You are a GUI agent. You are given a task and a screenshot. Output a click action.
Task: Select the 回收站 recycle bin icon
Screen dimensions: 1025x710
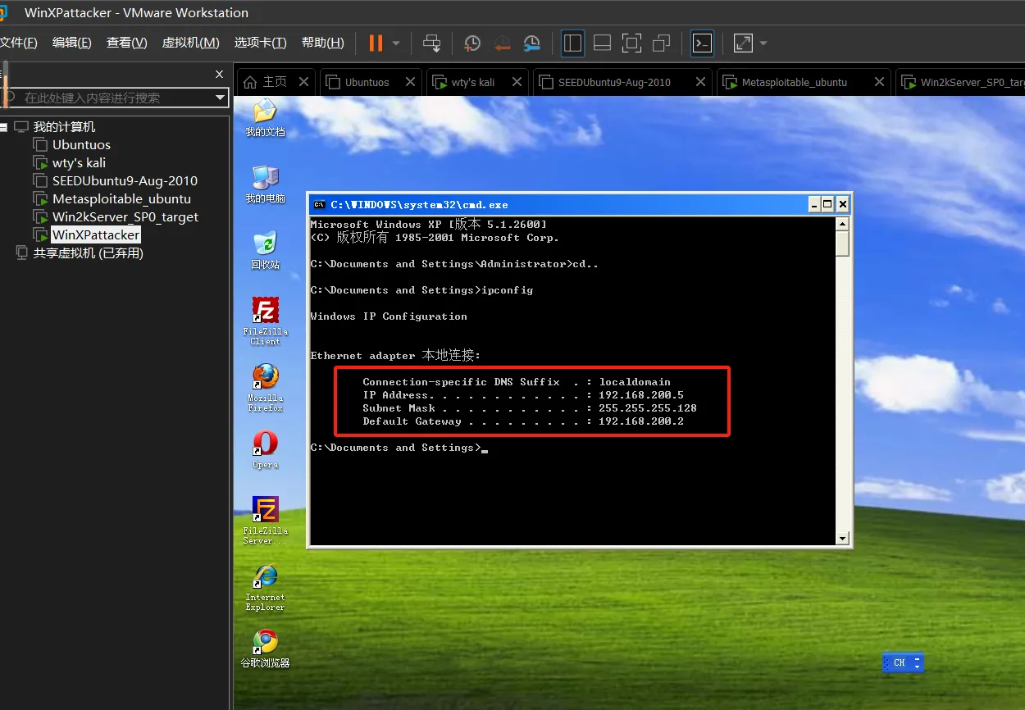click(x=265, y=251)
